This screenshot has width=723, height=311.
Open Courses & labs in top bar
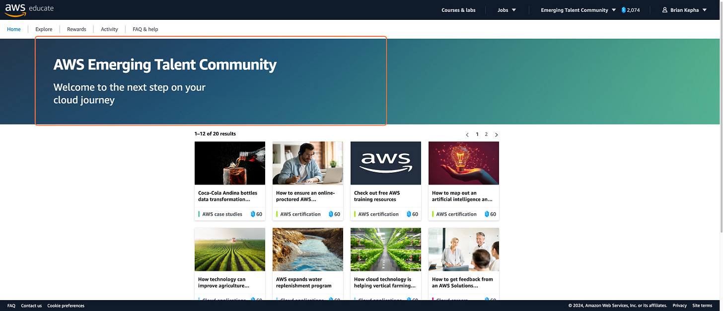tap(458, 10)
